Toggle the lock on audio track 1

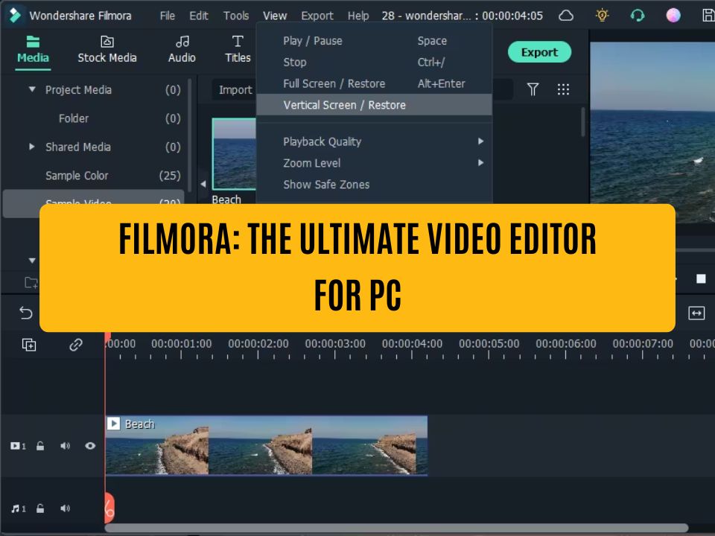tap(40, 508)
